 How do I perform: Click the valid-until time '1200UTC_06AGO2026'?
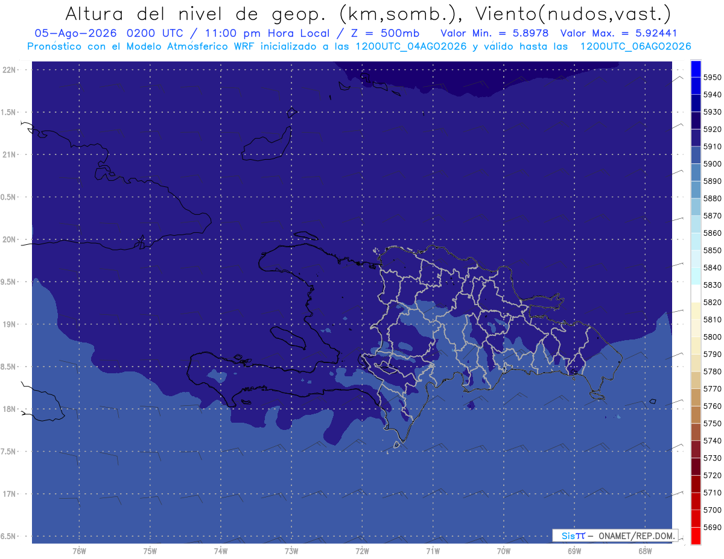[635, 46]
